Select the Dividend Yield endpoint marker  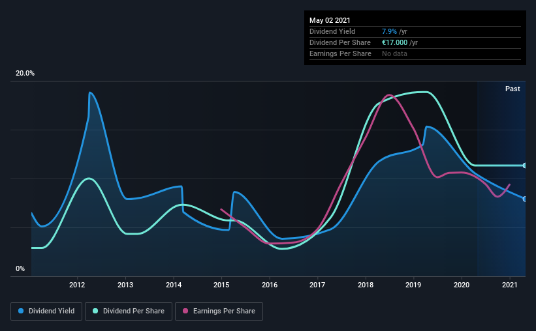coord(525,199)
